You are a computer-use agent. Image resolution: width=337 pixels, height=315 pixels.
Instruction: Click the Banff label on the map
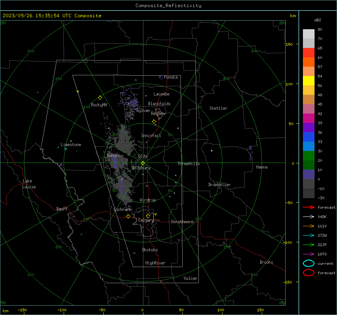point(62,209)
